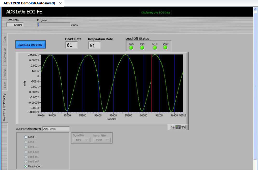Image resolution: width=258 pixels, height=170 pixels.
Task: Click the Stop Data Streaming button
Action: pos(31,44)
